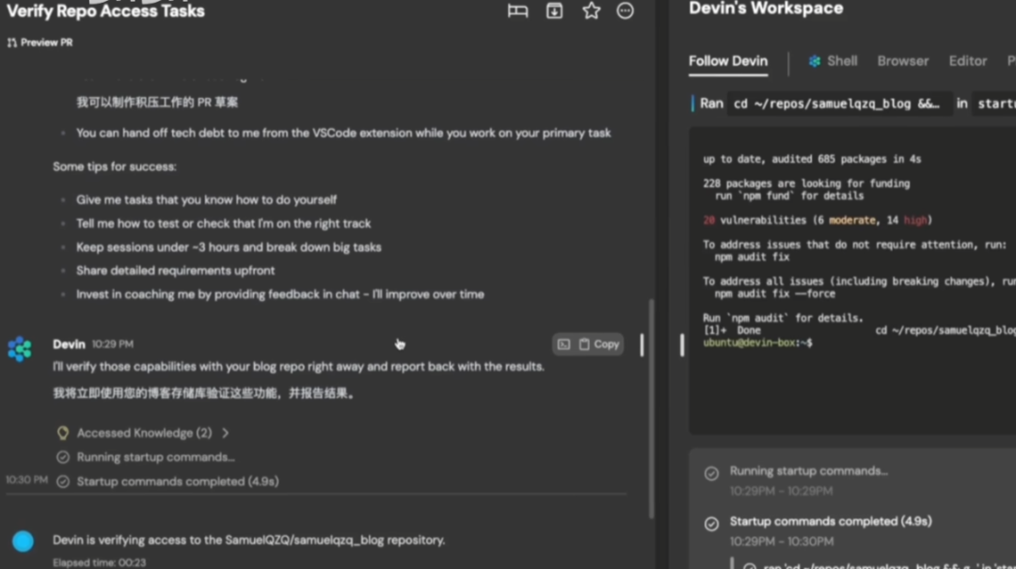Viewport: 1016px width, 569px height.
Task: Click Devin's avatar icon in the chat
Action: click(x=20, y=349)
